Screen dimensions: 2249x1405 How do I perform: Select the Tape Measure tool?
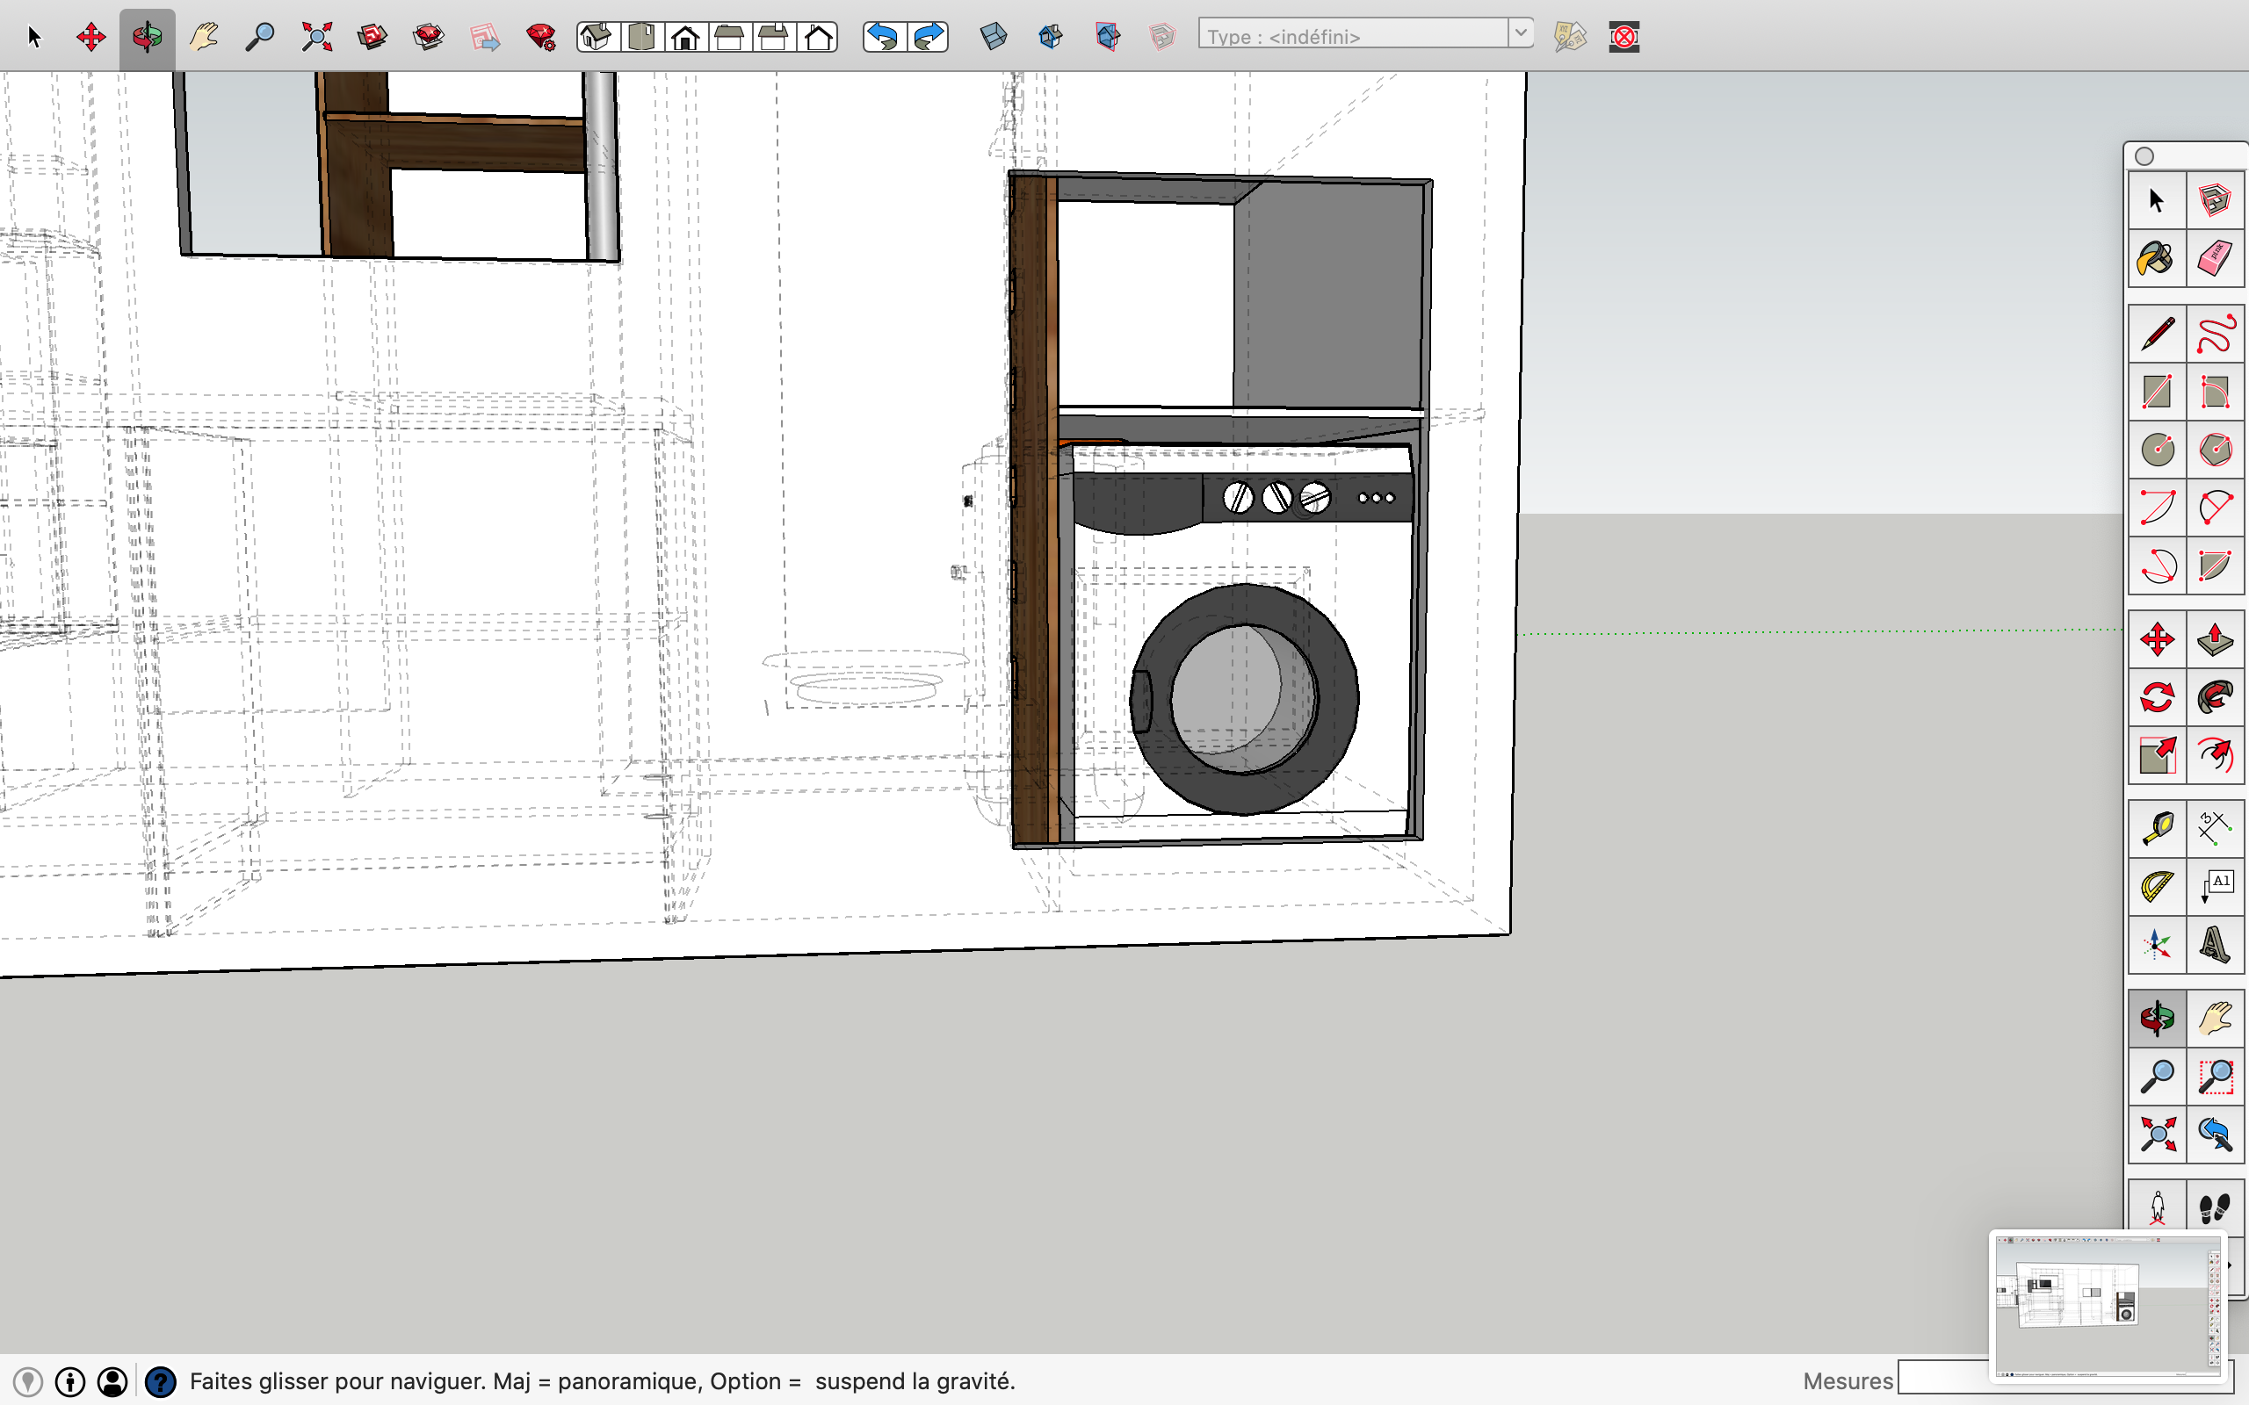[x=2156, y=827]
